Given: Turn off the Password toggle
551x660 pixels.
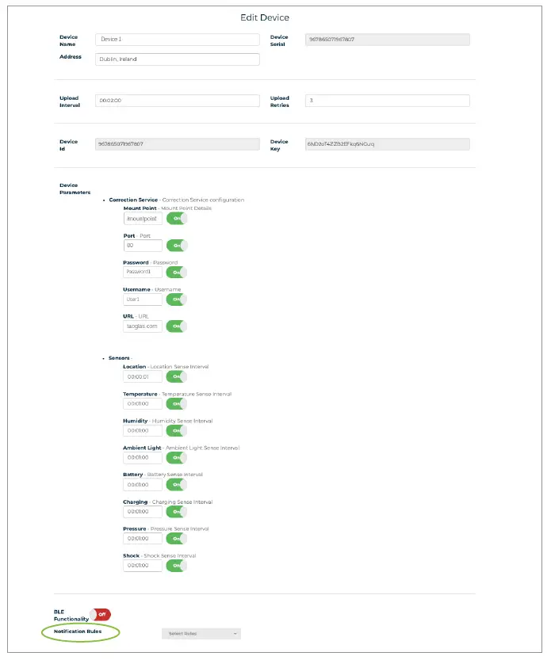Looking at the screenshot, I should pos(176,273).
